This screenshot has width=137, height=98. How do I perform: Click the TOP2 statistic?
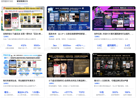coord(82,92)
